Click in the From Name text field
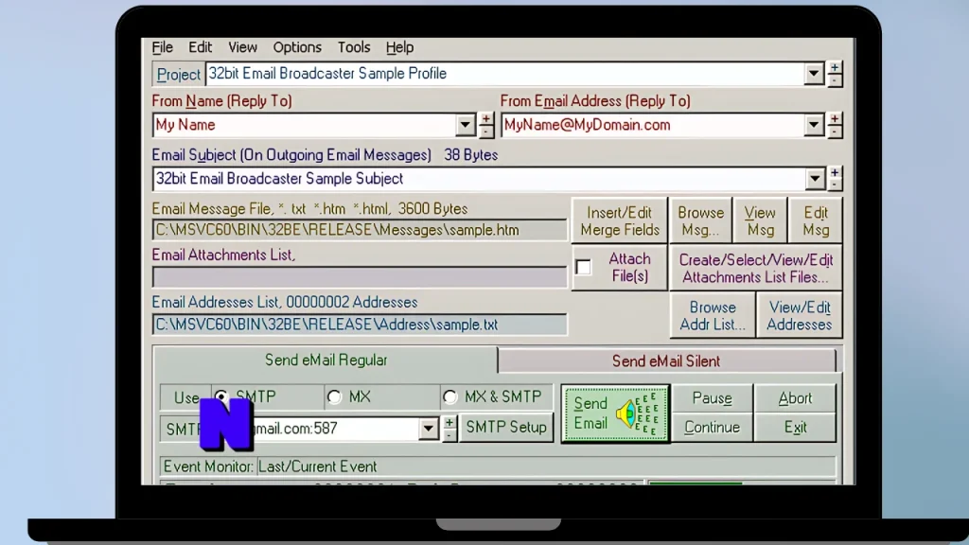This screenshot has height=545, width=969. [305, 125]
